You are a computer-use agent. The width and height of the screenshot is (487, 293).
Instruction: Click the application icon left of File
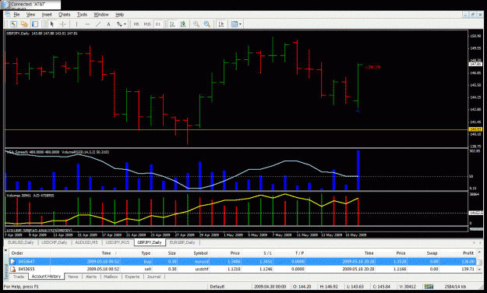[8, 14]
